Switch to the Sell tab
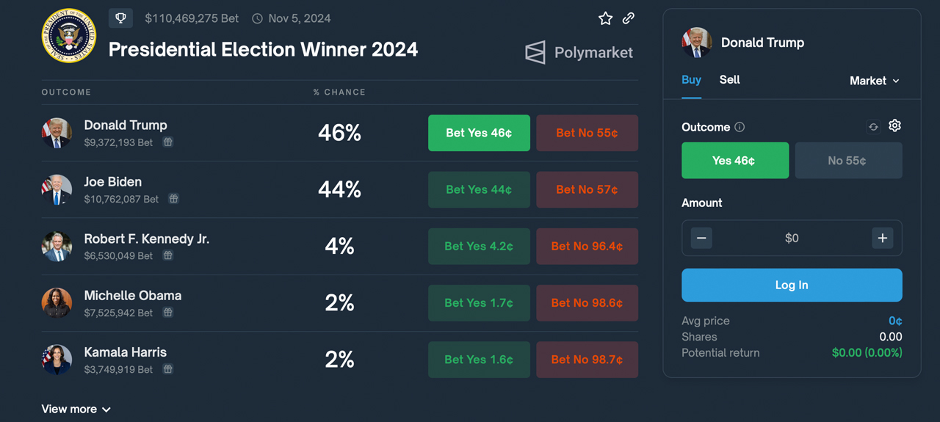Screen dimensions: 940x422 [729, 80]
